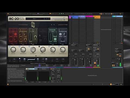Launch the orange clip in the orange track
The image size is (130, 98).
94,18
